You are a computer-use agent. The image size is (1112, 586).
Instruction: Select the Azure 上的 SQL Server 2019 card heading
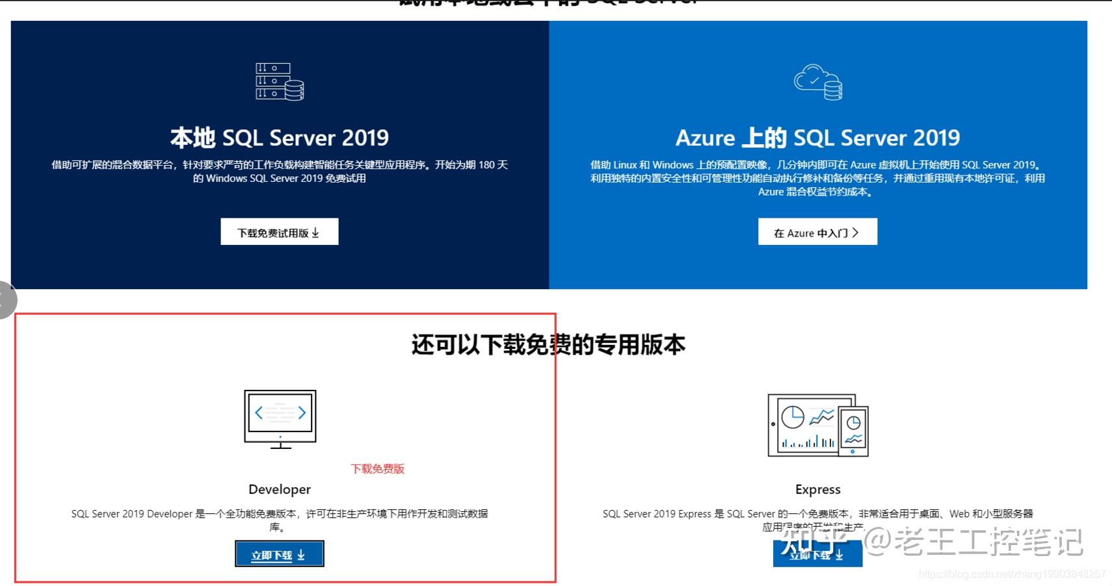(818, 137)
